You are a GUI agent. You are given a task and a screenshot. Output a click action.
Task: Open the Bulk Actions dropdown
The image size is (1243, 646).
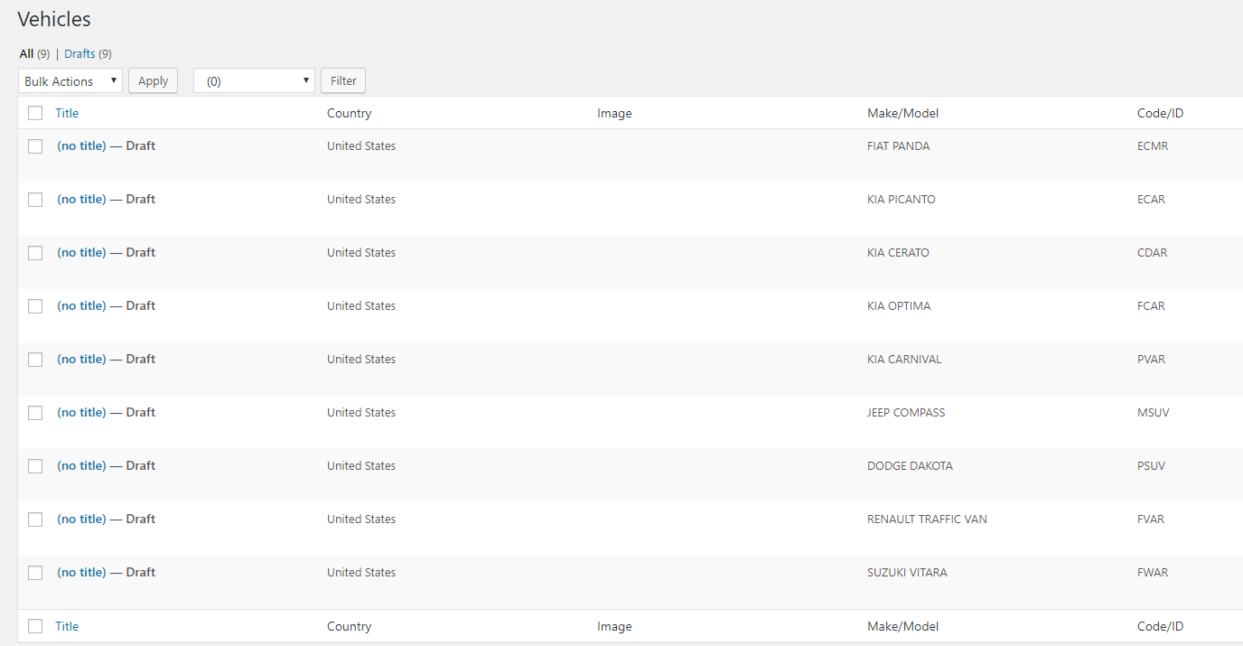70,80
